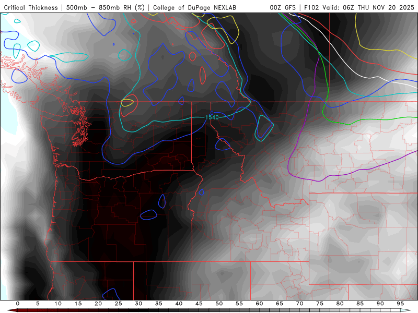Click the "95" color scale tick label

400,304
